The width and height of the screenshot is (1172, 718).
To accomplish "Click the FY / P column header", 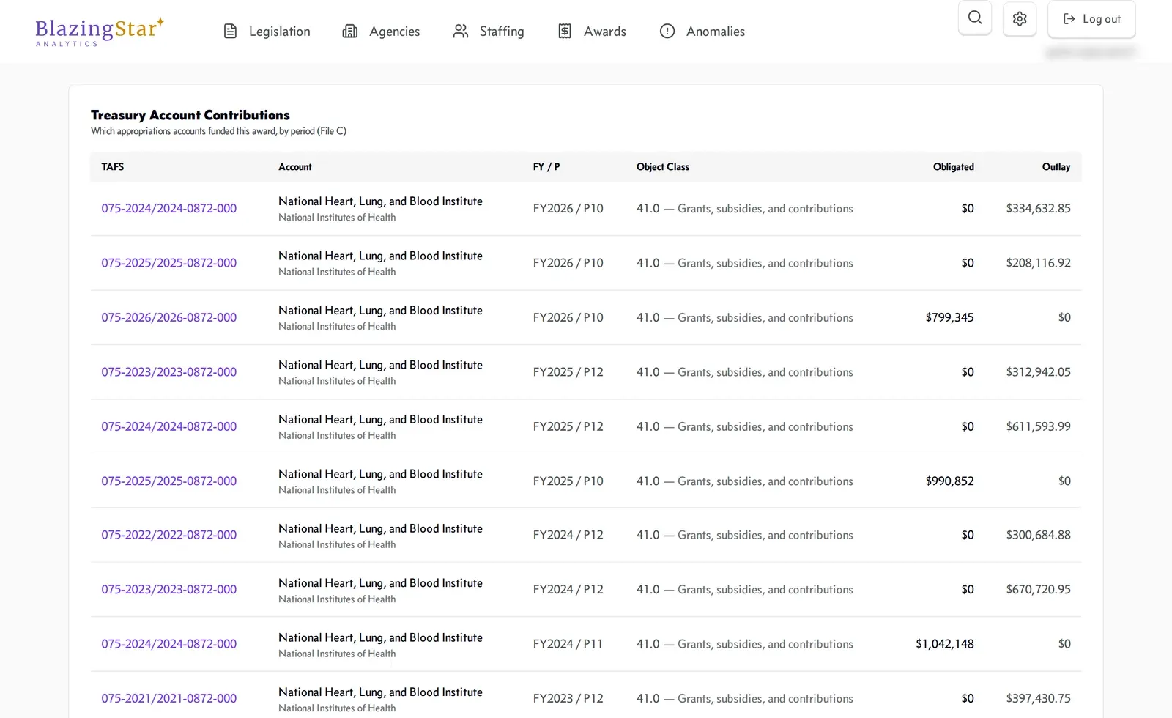I will point(546,167).
